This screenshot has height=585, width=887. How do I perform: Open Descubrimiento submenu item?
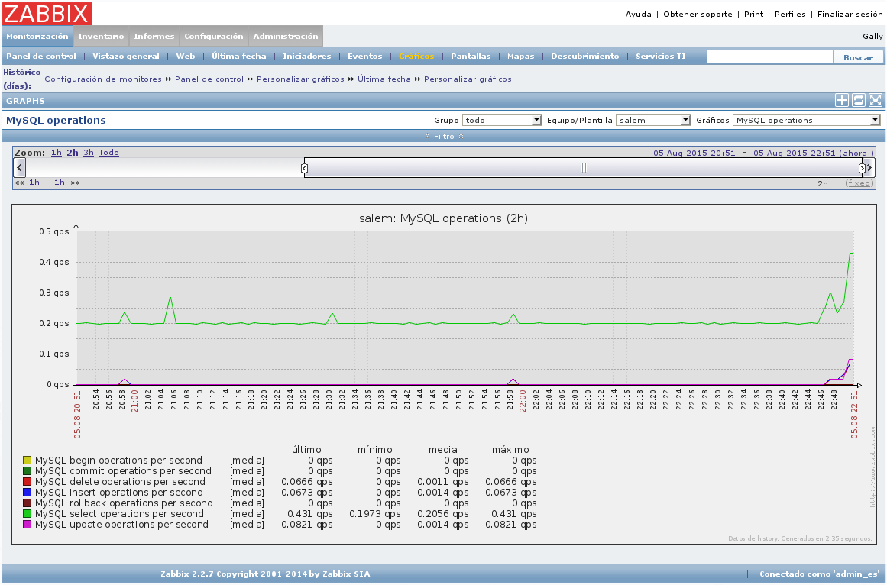point(585,56)
